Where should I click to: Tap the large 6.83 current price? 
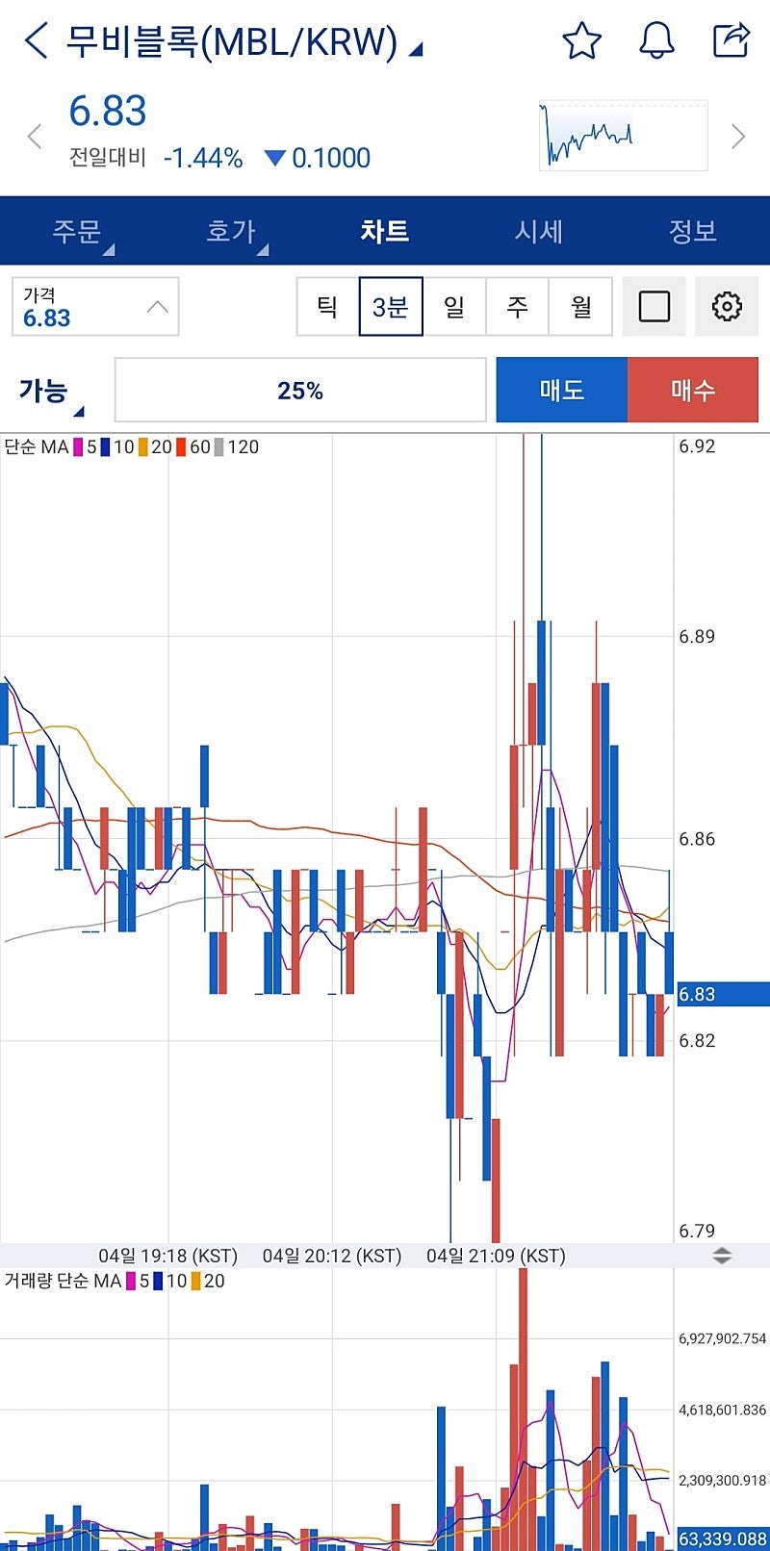click(108, 112)
